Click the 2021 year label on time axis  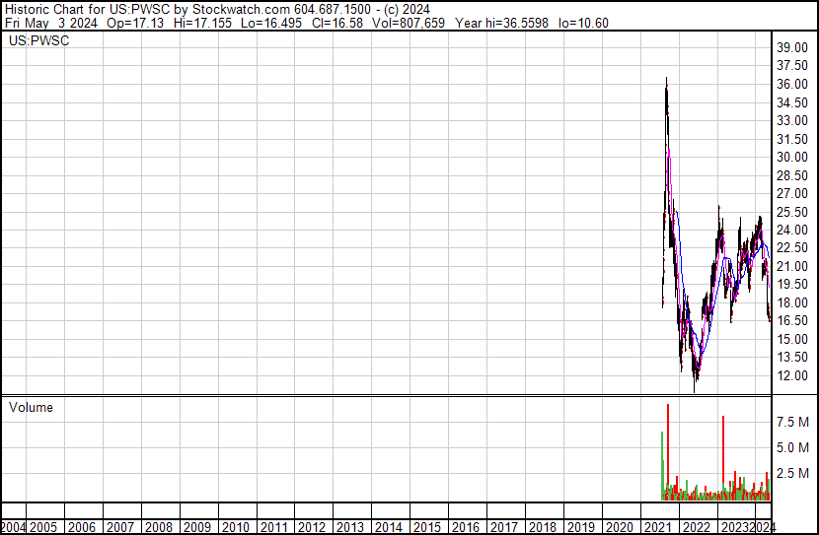pos(656,527)
